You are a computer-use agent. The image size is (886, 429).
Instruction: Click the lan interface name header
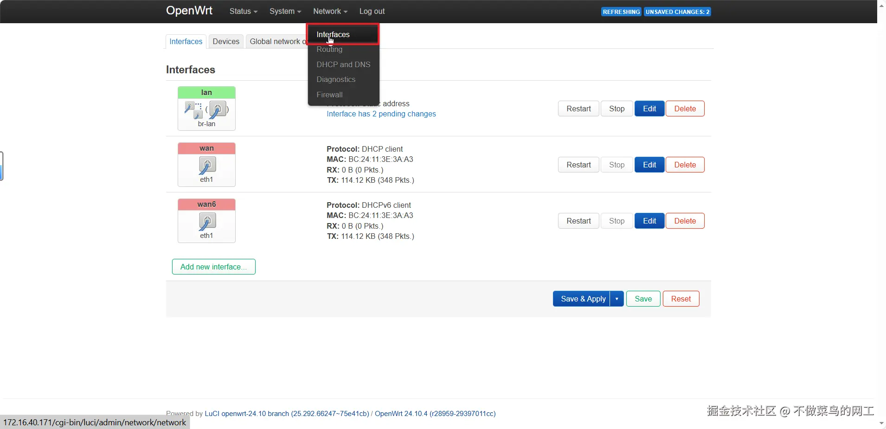(x=206, y=92)
